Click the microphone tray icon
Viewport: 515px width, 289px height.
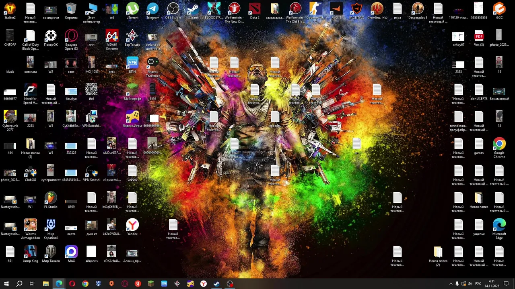point(457,284)
